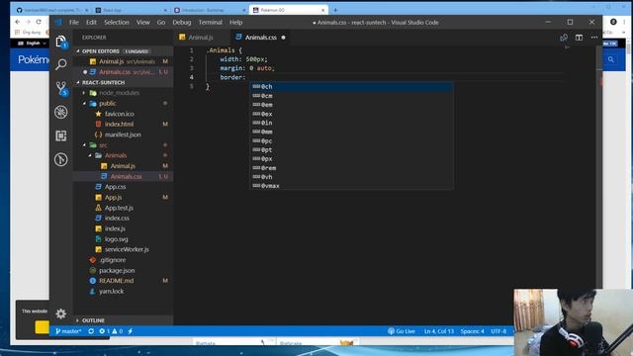The image size is (633, 356).
Task: Click the synchronize changes icon in status bar
Action: [91, 331]
